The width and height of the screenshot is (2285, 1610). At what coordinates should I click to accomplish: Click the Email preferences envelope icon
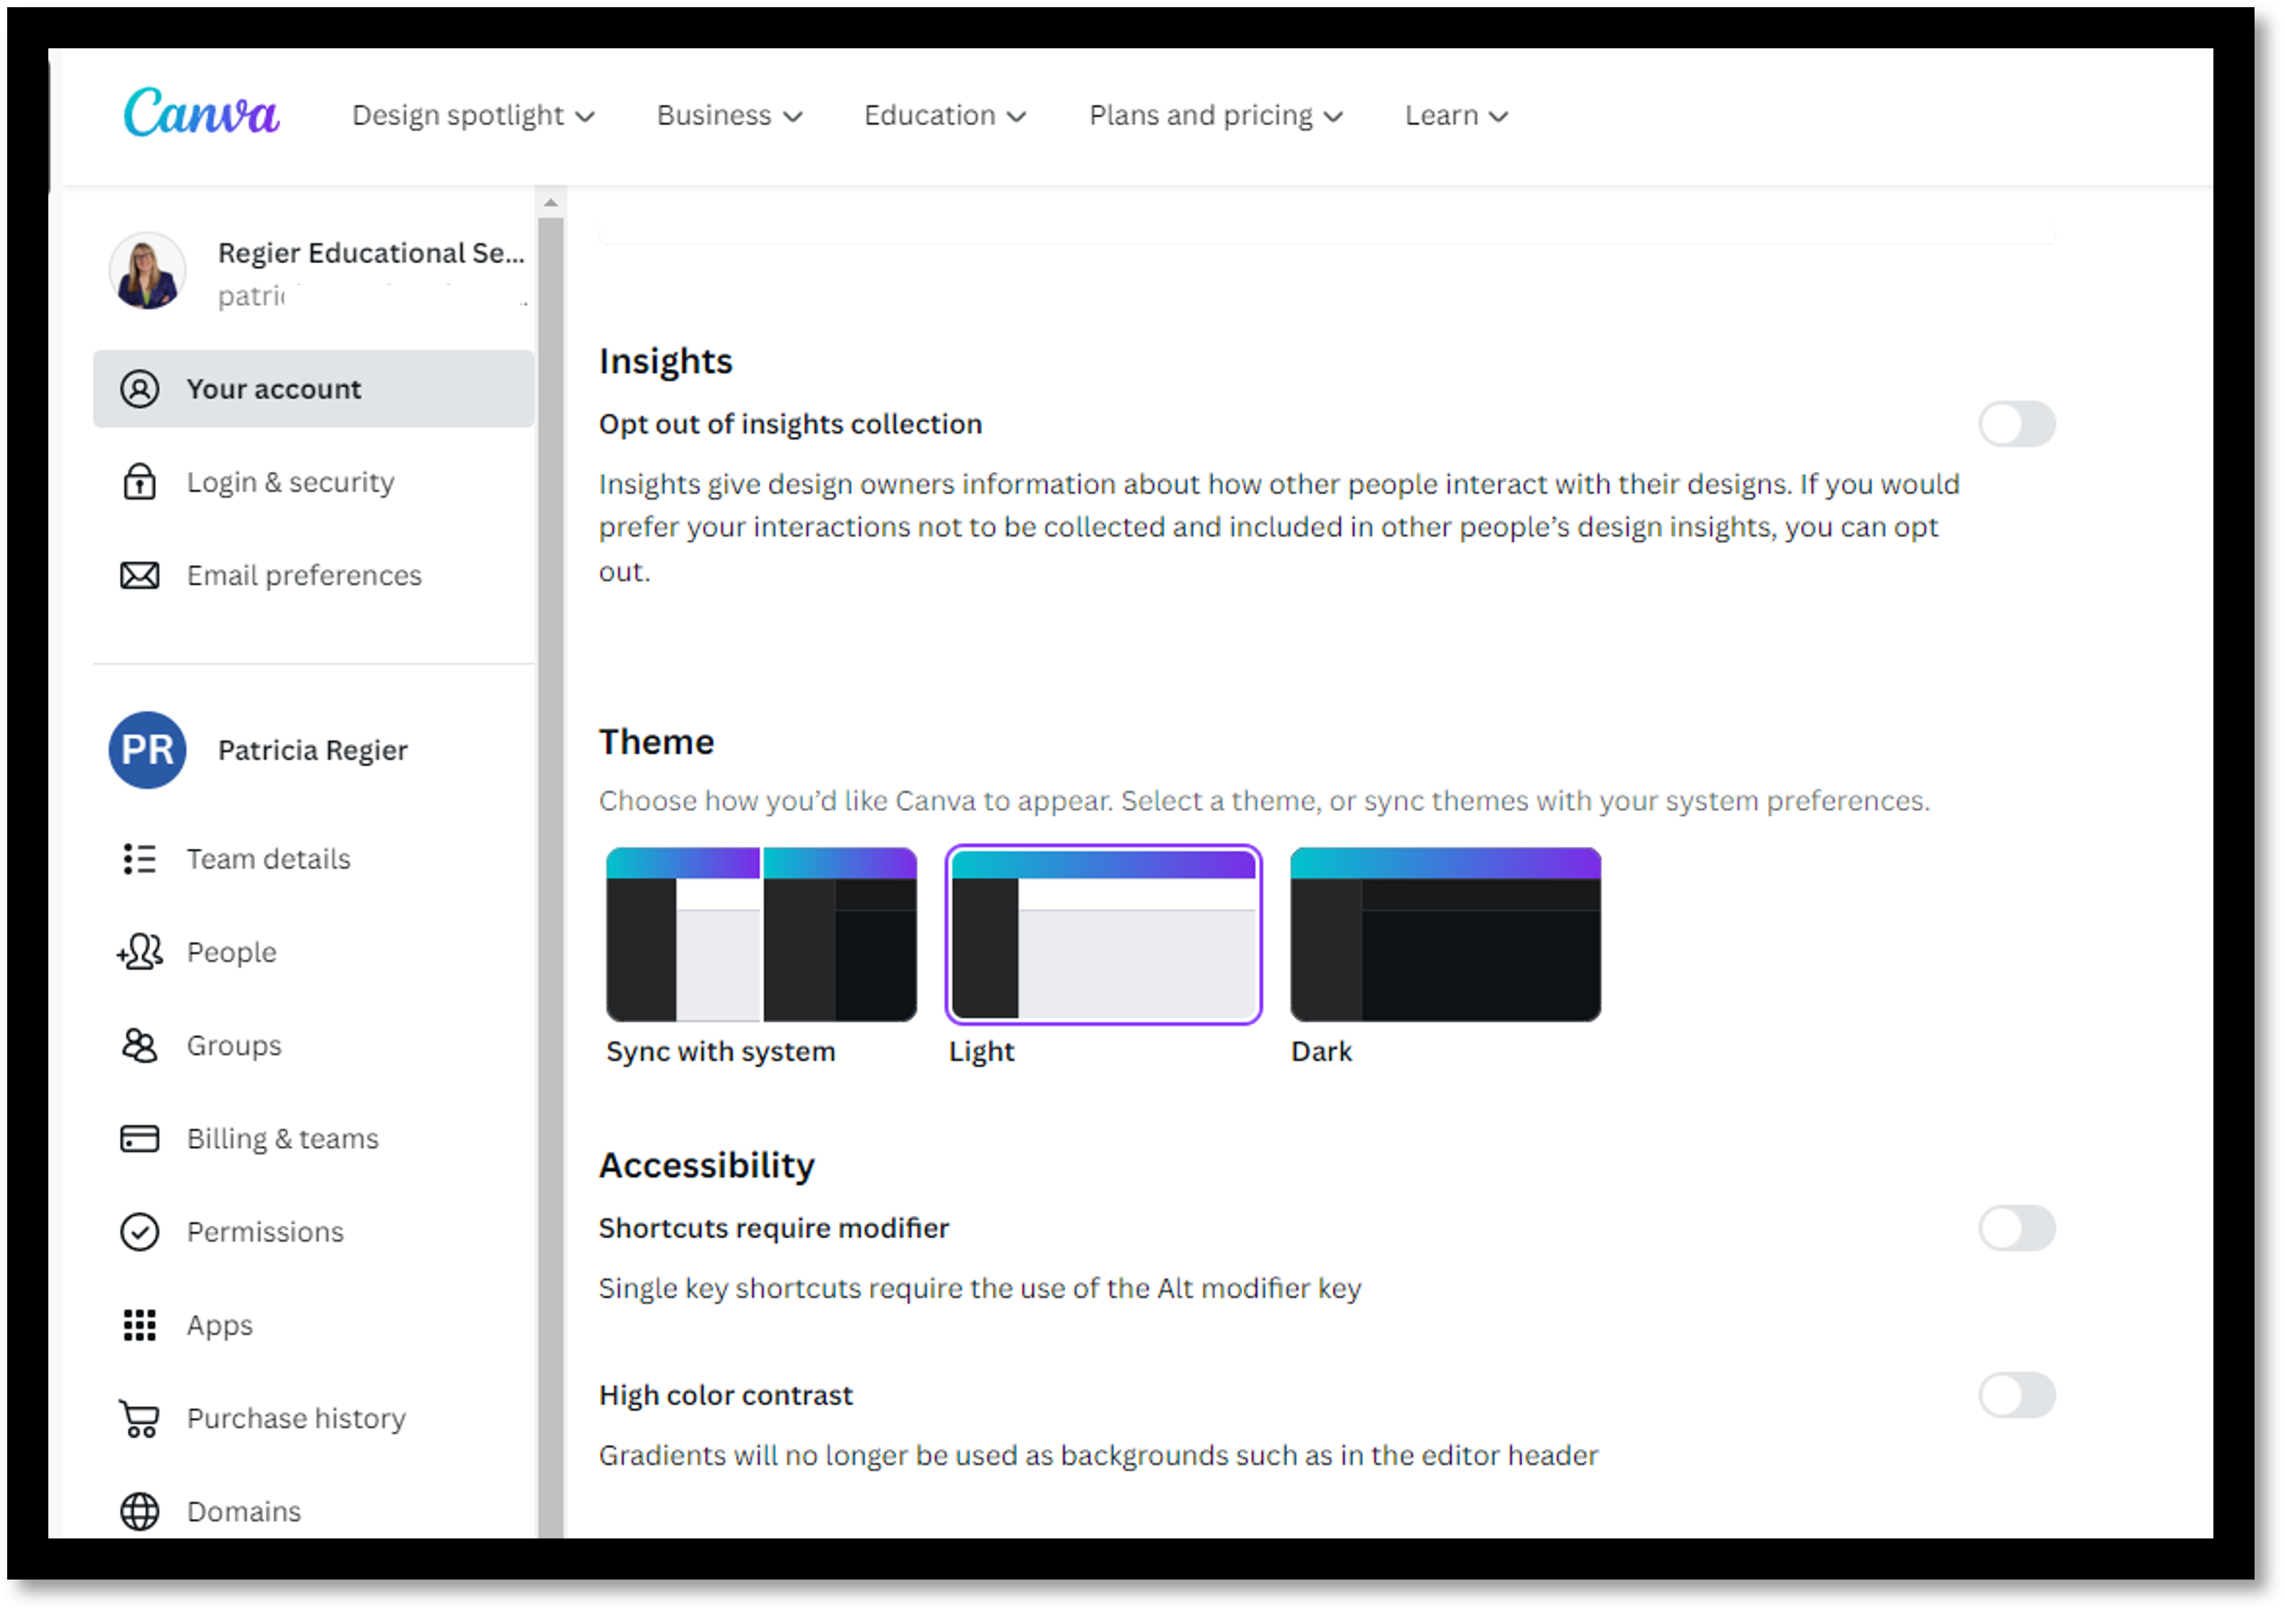pyautogui.click(x=140, y=575)
